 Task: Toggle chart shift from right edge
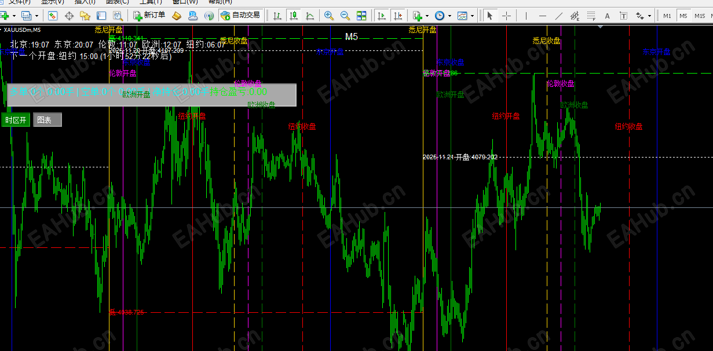pos(398,16)
